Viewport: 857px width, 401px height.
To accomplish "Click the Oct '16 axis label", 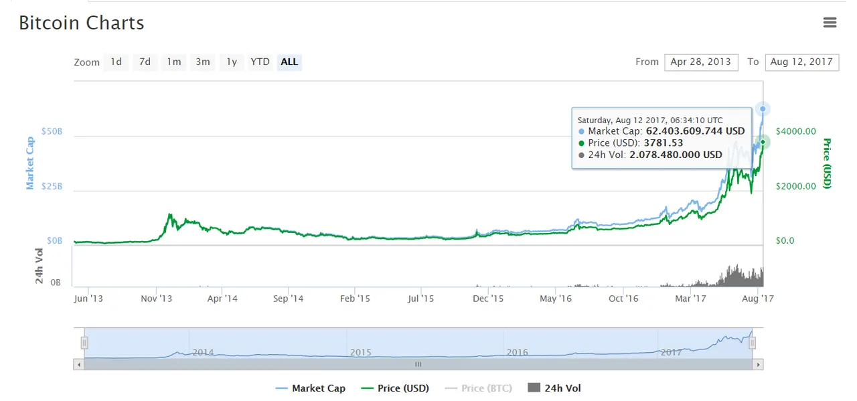I will [x=623, y=299].
